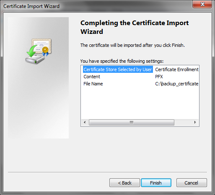
Task: Click the Finish button
Action: [x=156, y=183]
